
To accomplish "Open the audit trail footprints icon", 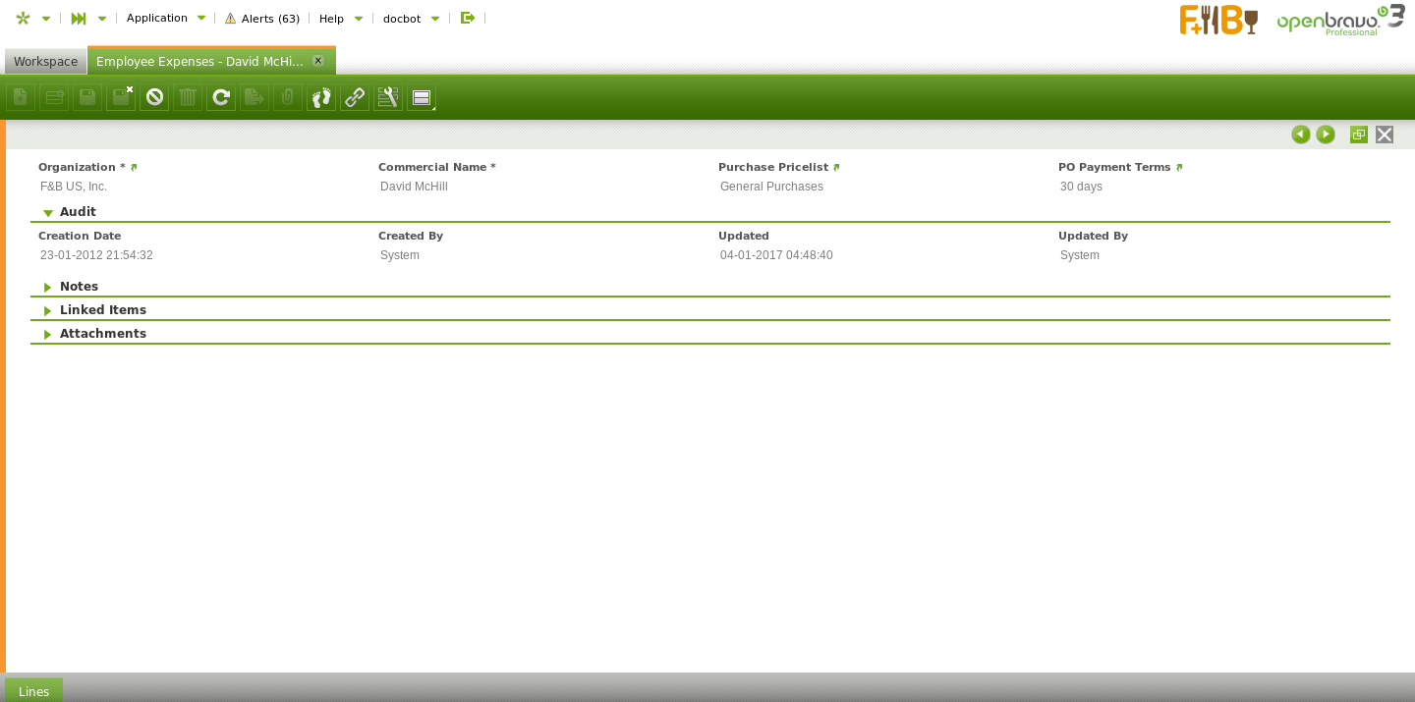I will (321, 97).
